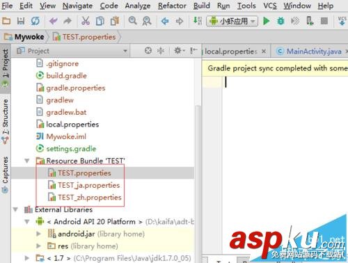Open the Tools menu

tap(246, 6)
